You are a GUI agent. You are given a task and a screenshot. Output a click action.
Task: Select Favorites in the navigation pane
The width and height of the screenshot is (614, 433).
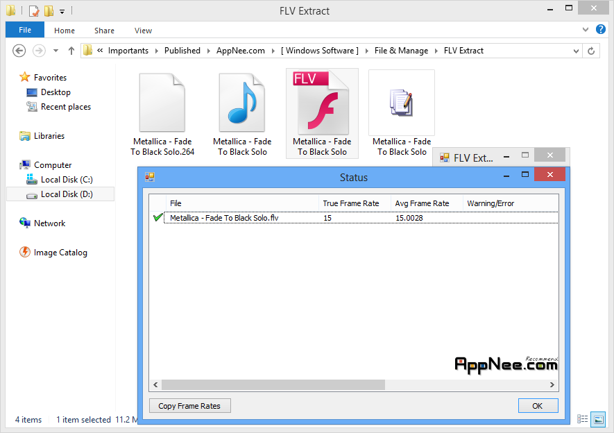pyautogui.click(x=50, y=78)
